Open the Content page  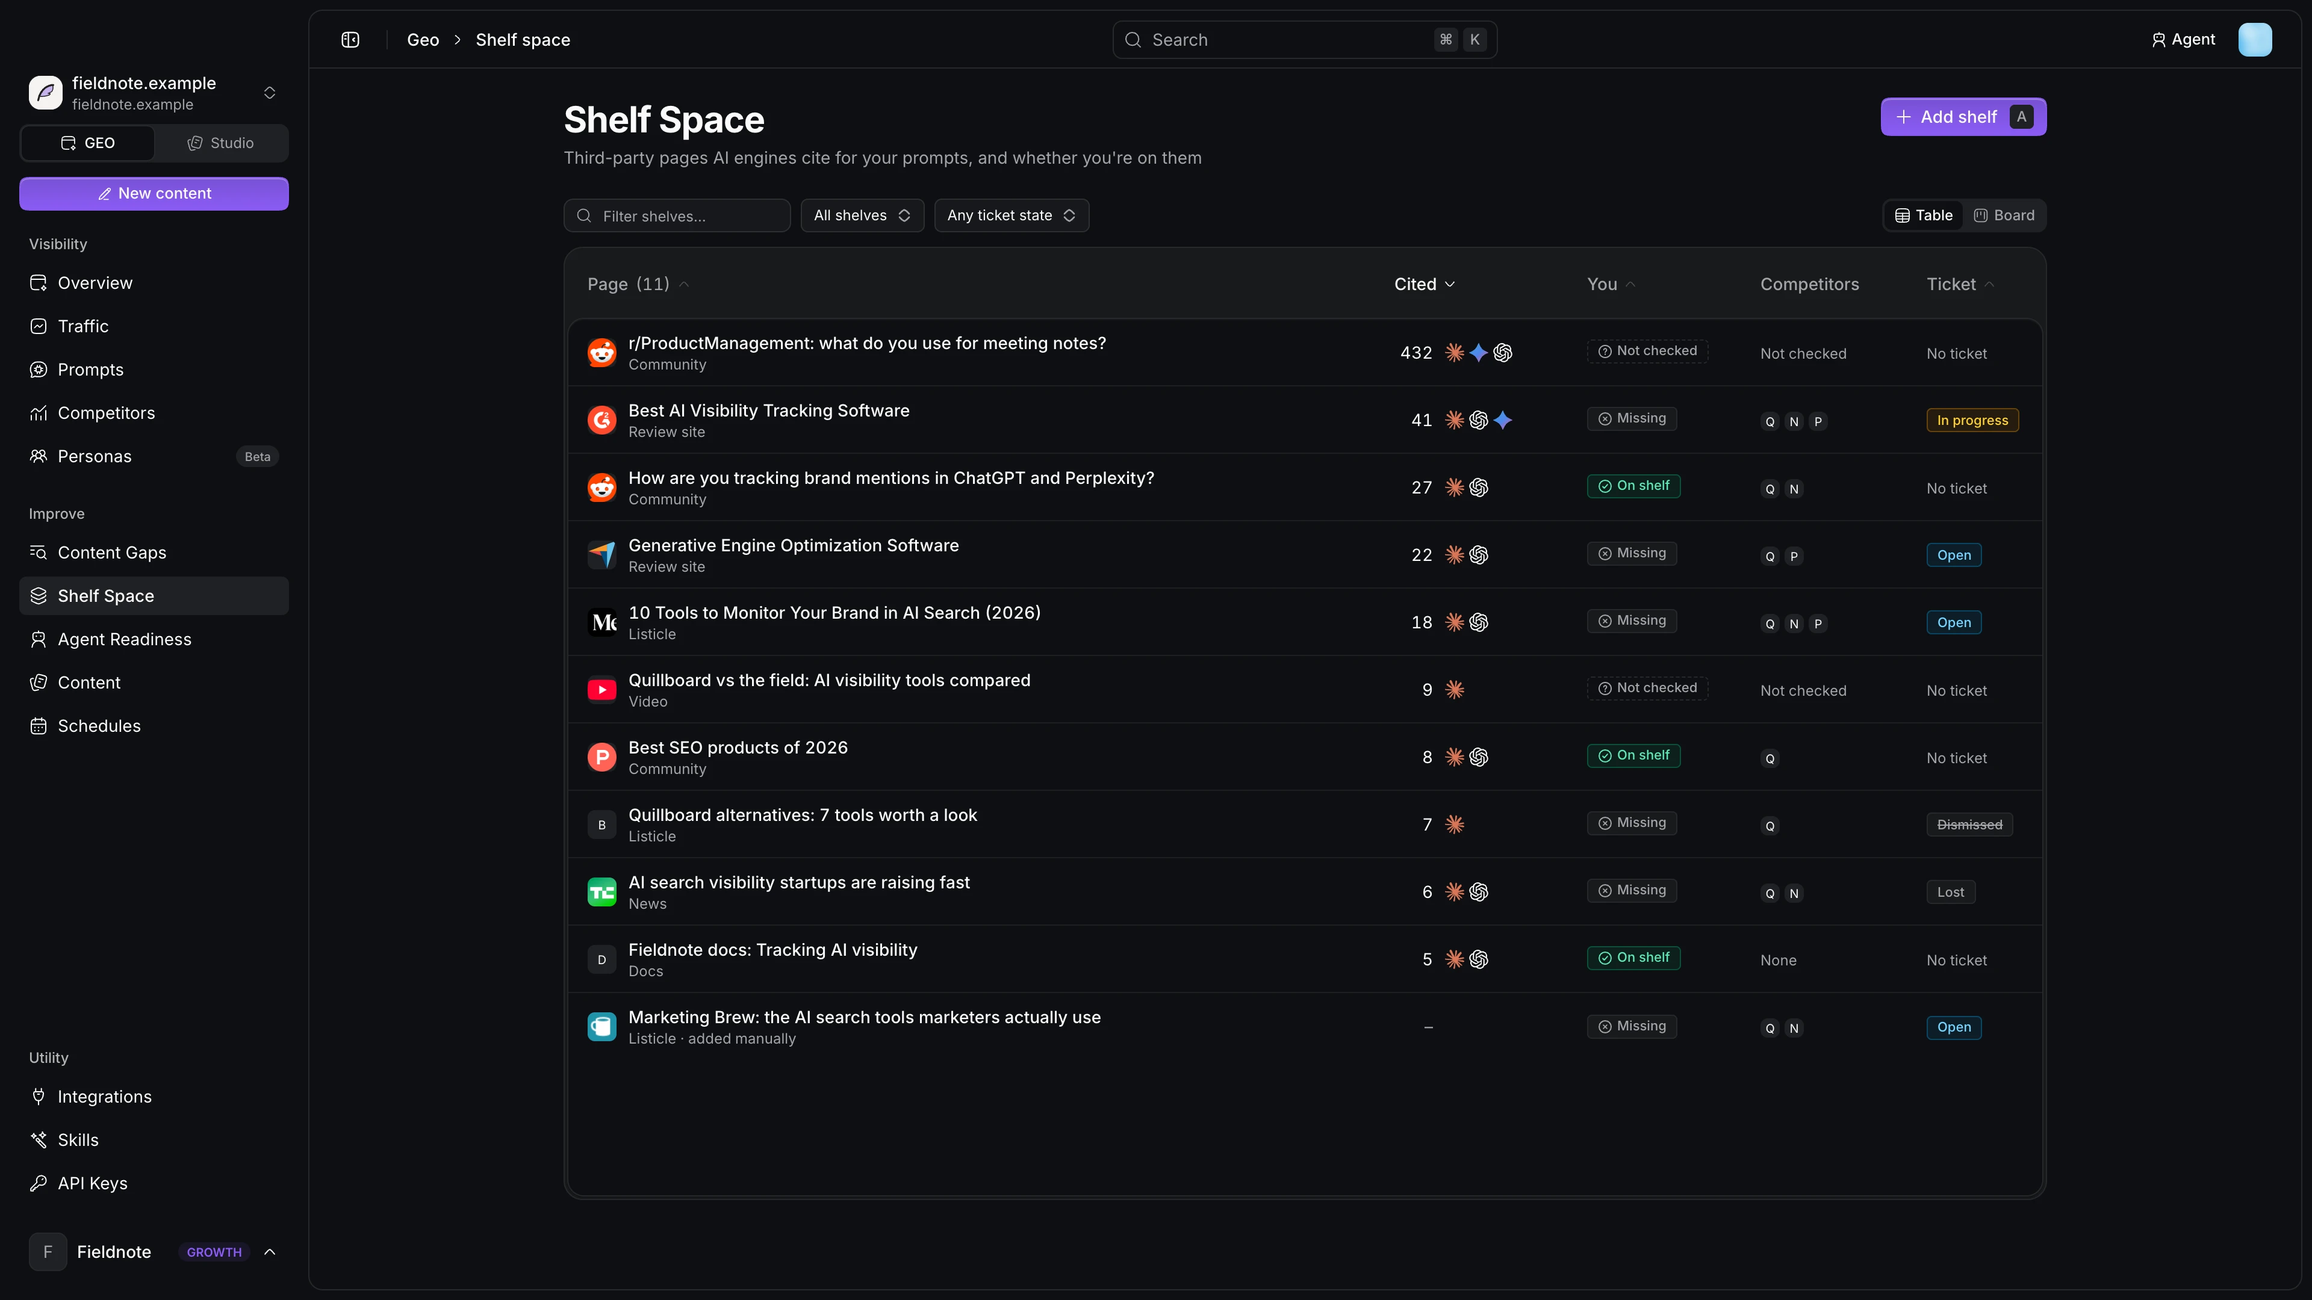tap(154, 682)
